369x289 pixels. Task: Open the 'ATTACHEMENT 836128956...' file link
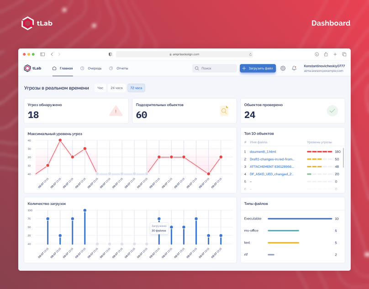click(272, 166)
